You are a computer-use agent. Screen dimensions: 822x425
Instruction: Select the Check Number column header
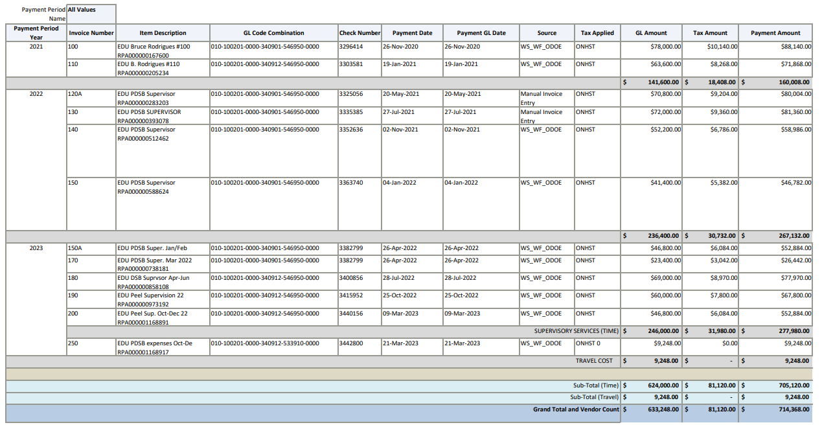click(360, 33)
